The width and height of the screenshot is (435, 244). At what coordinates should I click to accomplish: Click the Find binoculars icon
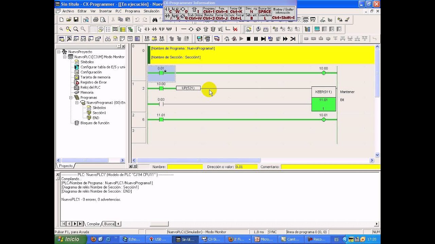pyautogui.click(x=155, y=20)
